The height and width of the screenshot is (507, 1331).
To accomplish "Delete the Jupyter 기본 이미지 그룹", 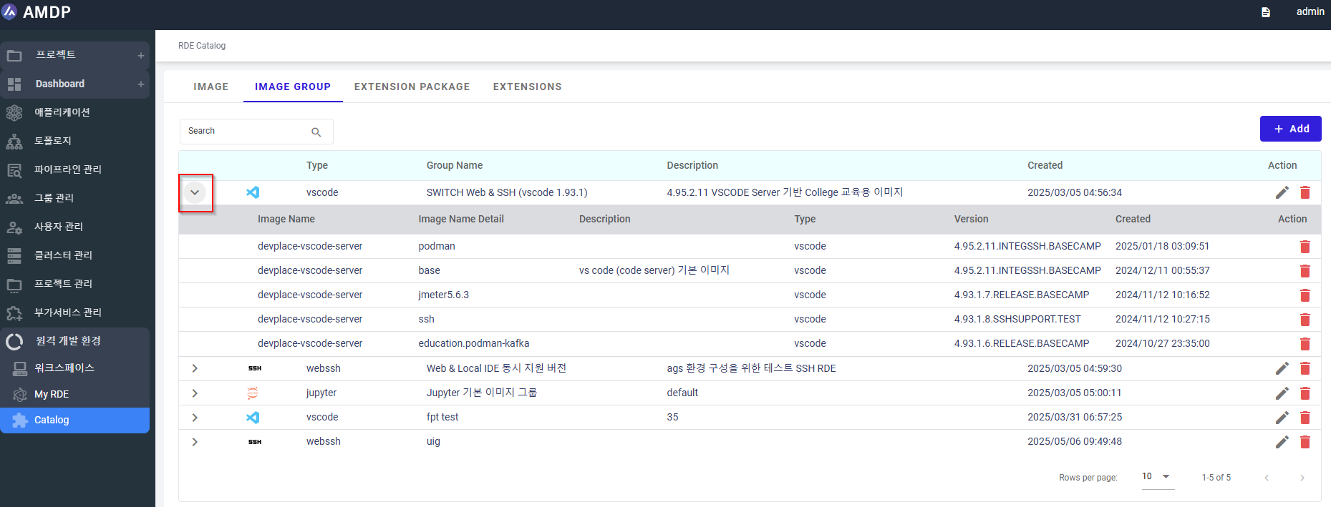I will click(1305, 393).
